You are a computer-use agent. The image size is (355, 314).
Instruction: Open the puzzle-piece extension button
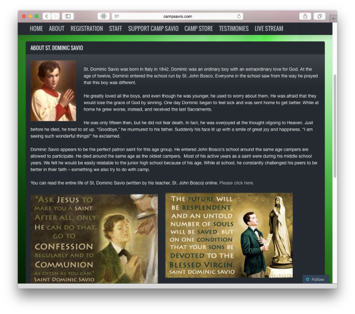click(104, 17)
